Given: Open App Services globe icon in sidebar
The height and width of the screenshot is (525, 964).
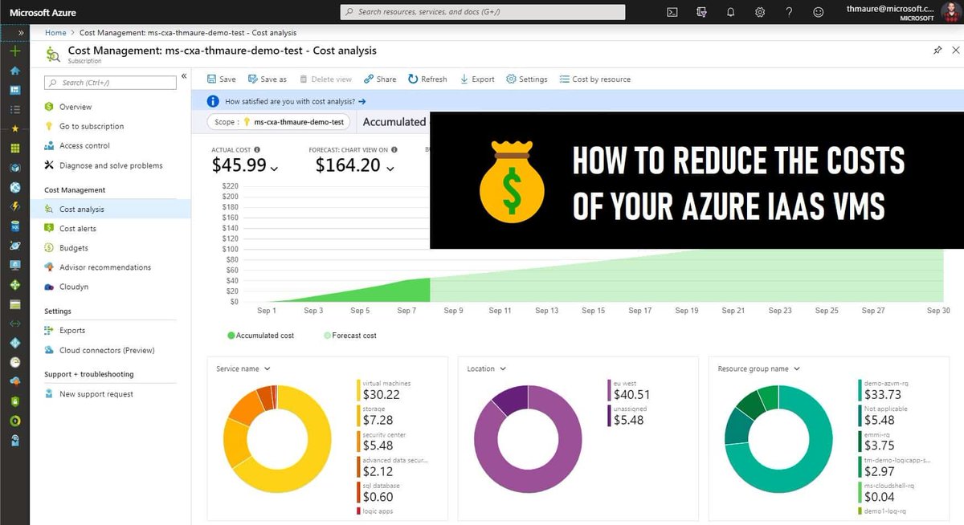Looking at the screenshot, I should coord(14,187).
